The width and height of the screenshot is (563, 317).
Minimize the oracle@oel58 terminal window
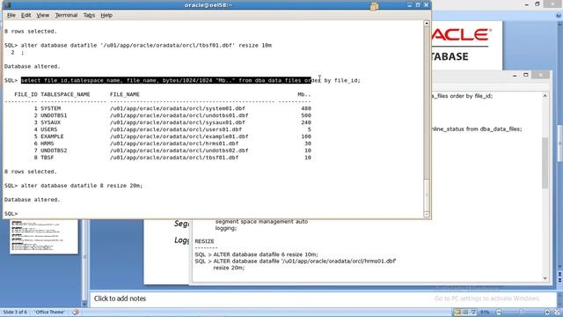pyautogui.click(x=410, y=5)
